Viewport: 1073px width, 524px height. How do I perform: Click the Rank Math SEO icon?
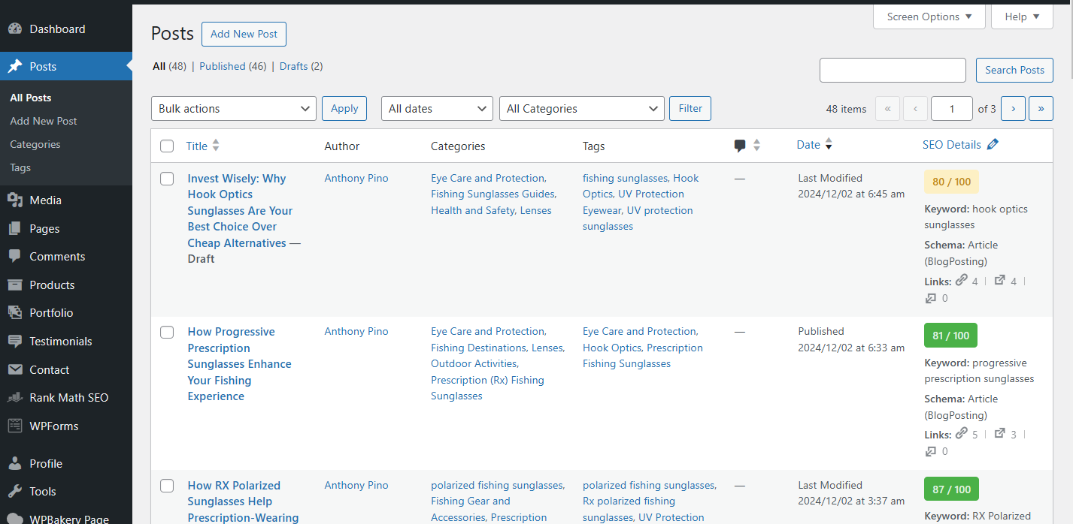(15, 398)
